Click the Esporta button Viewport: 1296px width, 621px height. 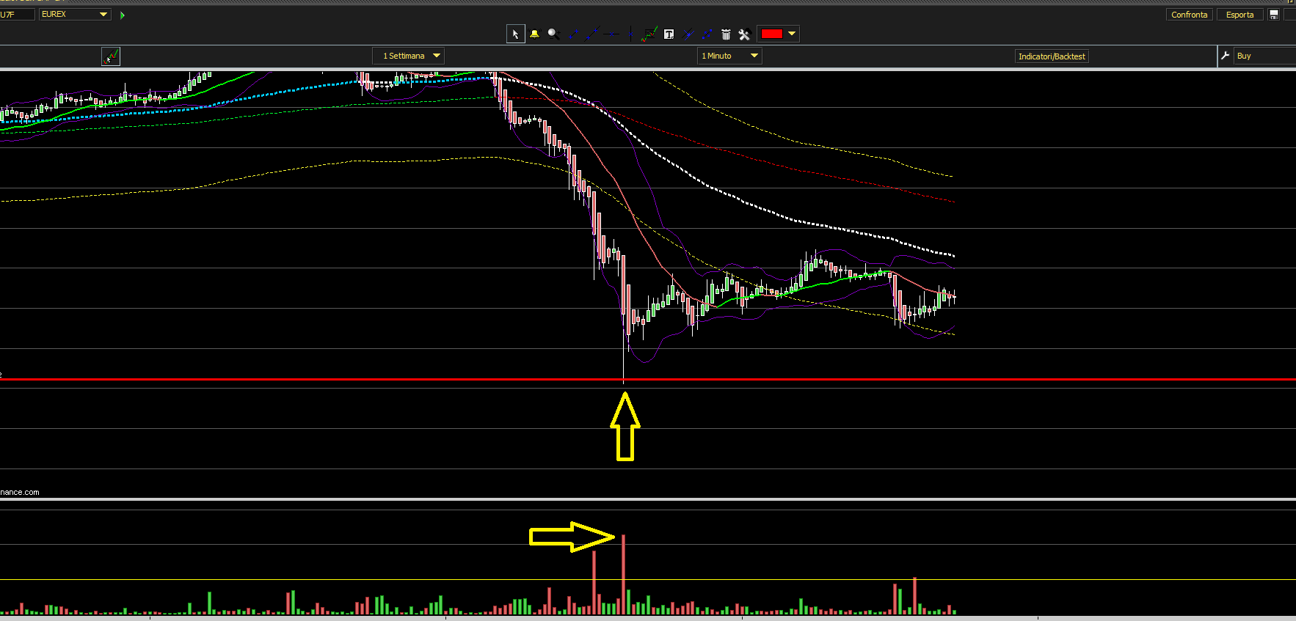[x=1239, y=15]
